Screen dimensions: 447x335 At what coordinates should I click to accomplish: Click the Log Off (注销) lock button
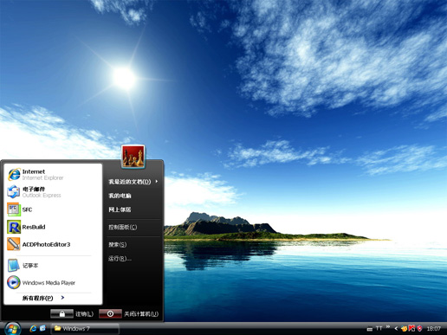pyautogui.click(x=62, y=314)
